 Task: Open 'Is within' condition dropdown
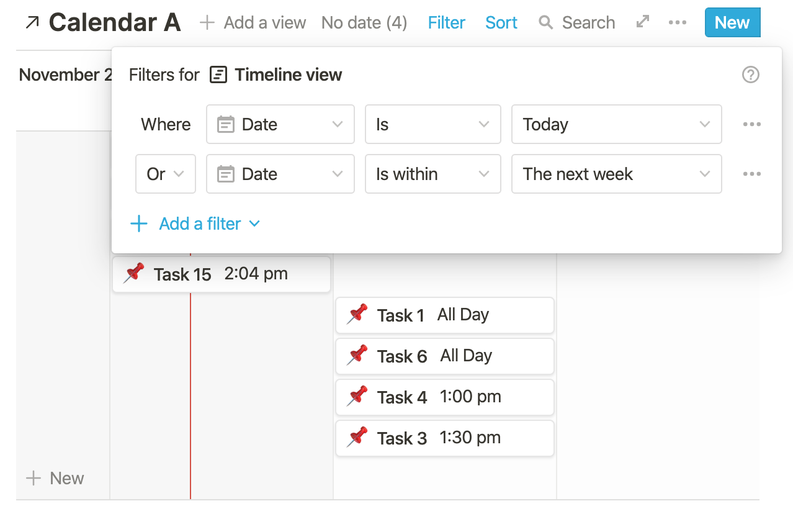(x=432, y=174)
